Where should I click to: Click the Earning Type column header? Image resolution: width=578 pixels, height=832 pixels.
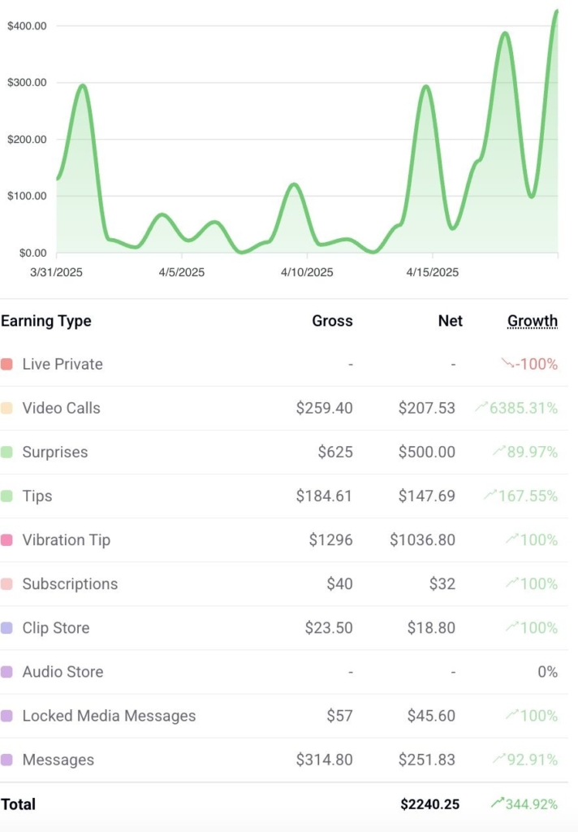(46, 321)
